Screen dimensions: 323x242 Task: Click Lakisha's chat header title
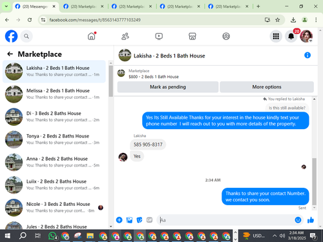point(169,56)
